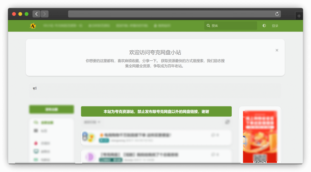Screen dimensions: 311x172
Task: Open the first discussion in the list
Action: click(x=156, y=137)
